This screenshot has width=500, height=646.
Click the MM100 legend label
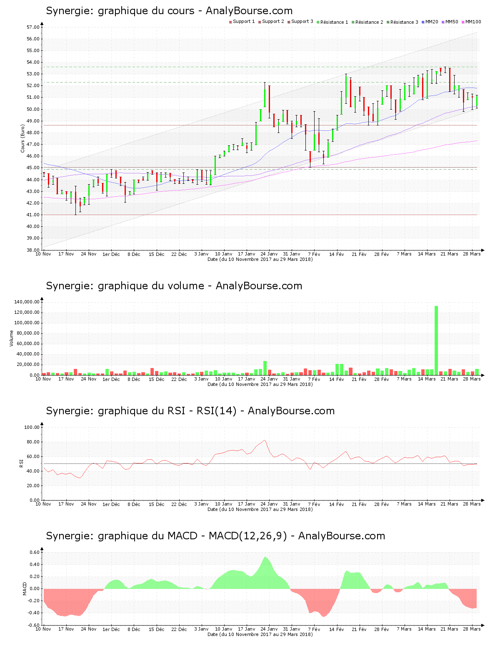tap(473, 22)
